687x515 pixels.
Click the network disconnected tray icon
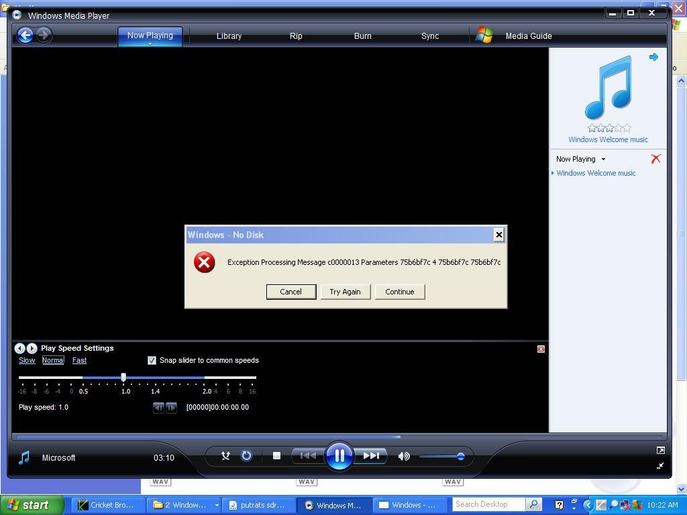coord(625,505)
